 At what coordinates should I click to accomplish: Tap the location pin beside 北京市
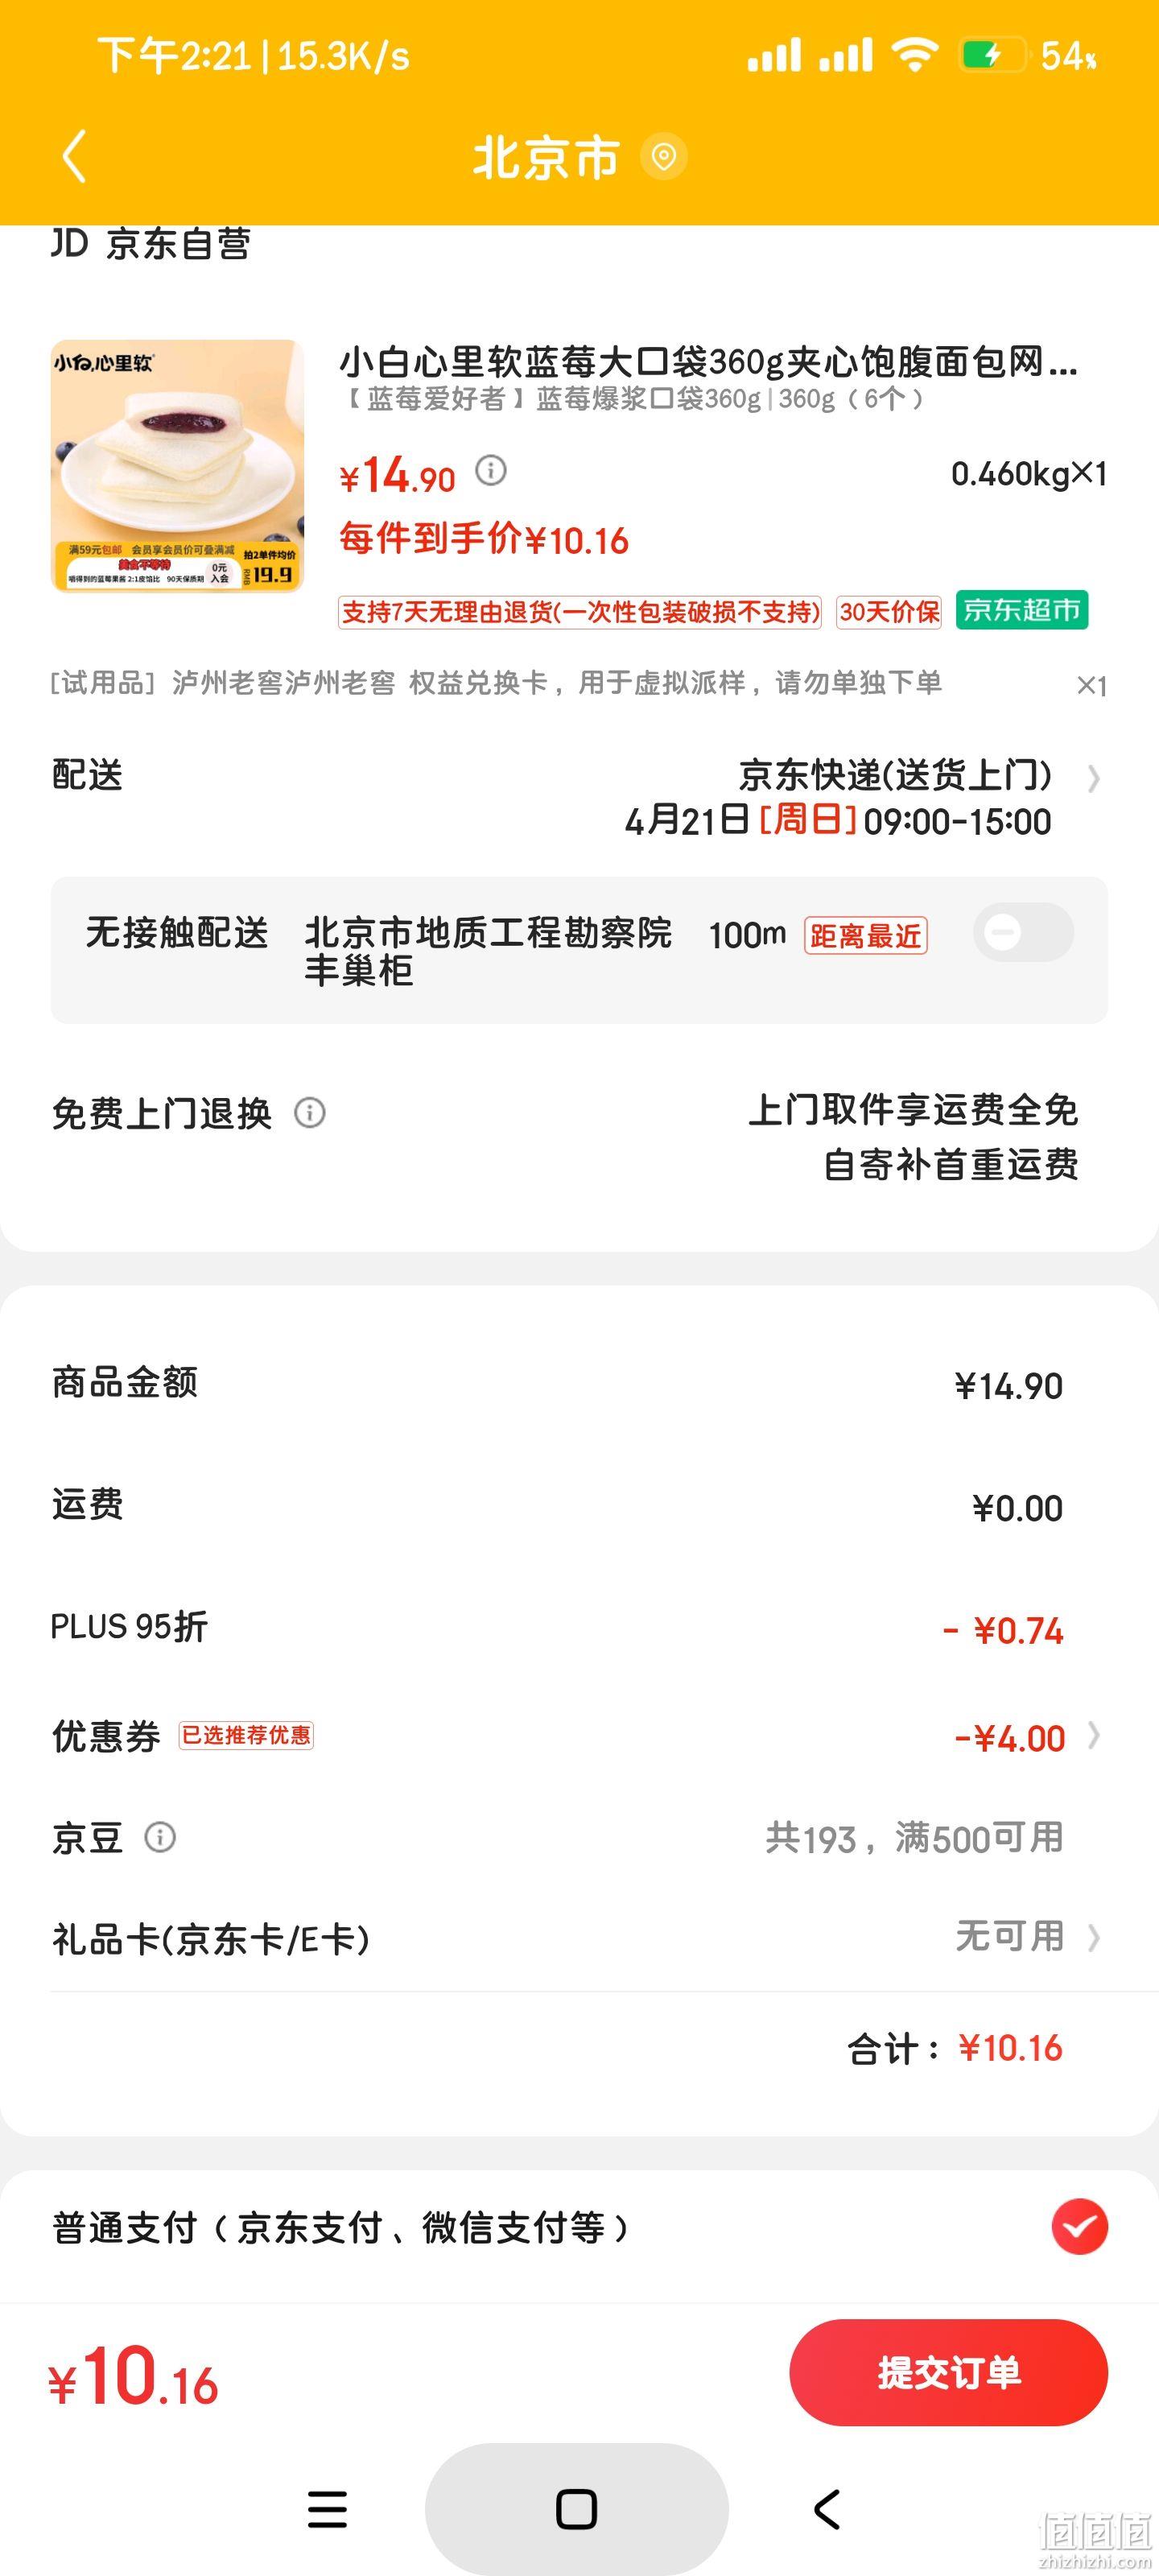pyautogui.click(x=663, y=157)
